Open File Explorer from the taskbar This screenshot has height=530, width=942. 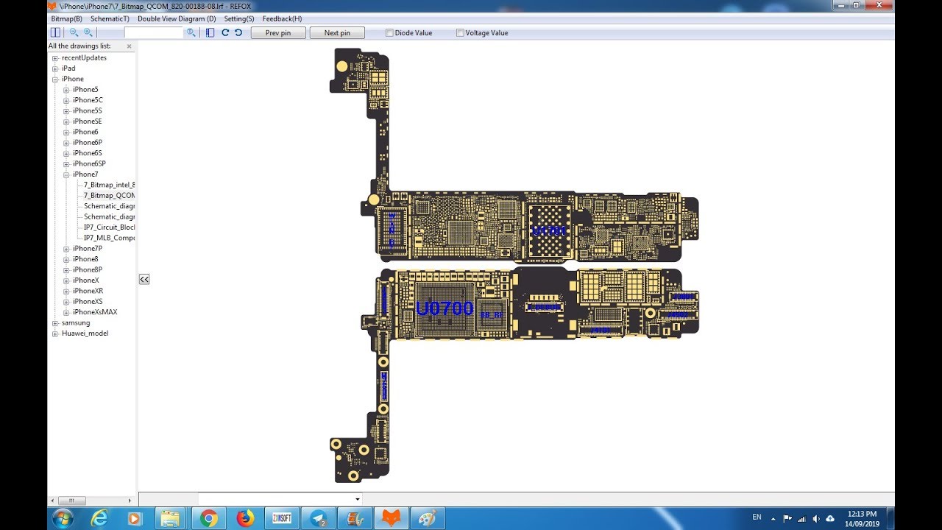(x=171, y=518)
